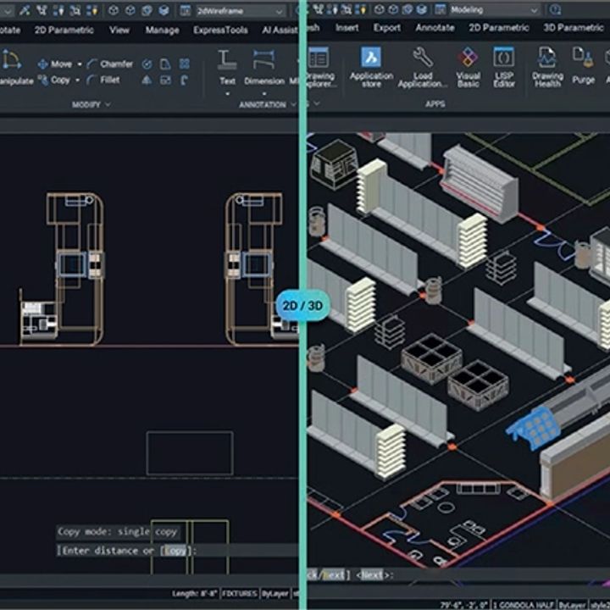Expand the ANNOTATION panel
The height and width of the screenshot is (610, 610).
click(x=267, y=105)
